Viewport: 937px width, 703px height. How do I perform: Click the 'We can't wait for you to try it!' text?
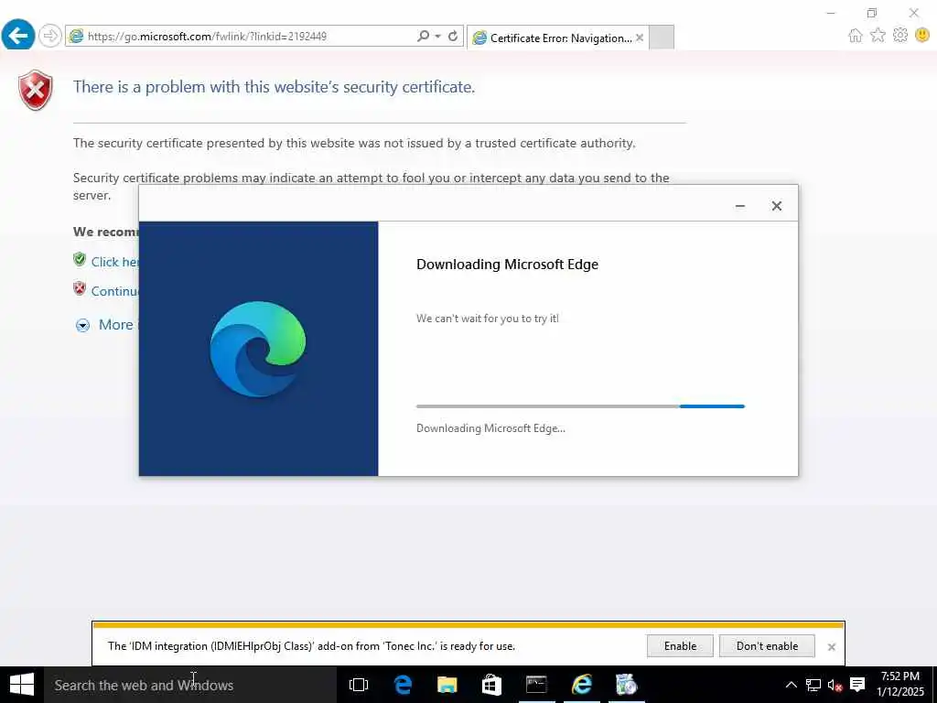pyautogui.click(x=488, y=319)
